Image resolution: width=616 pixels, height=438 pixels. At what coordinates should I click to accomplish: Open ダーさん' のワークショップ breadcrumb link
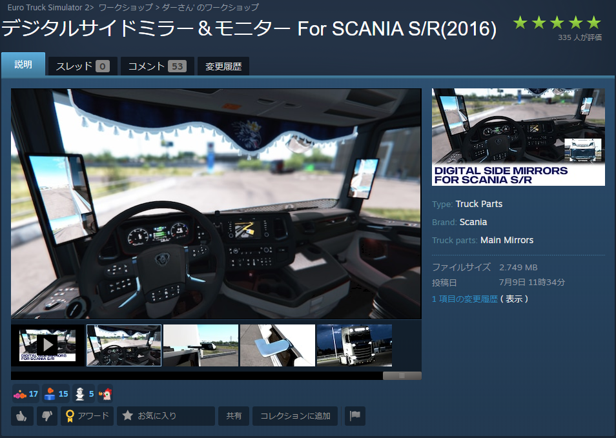pos(210,8)
